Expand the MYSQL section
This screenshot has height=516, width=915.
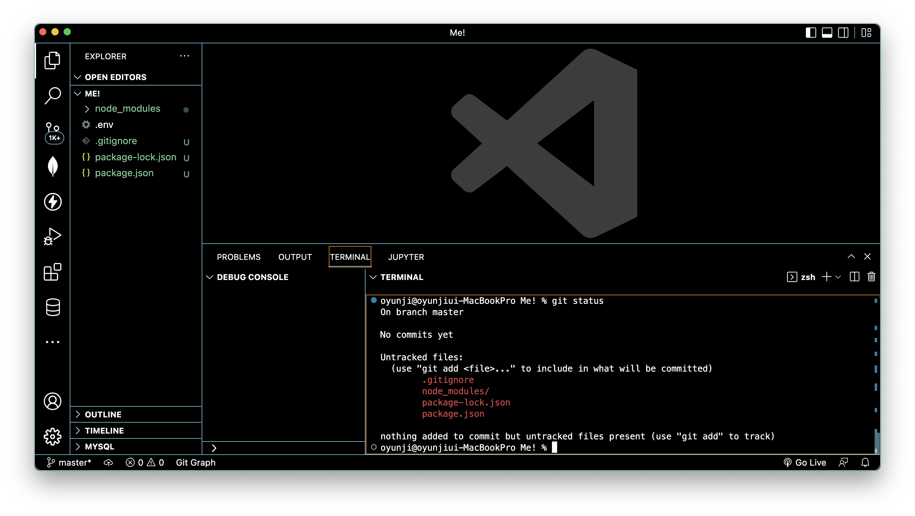tap(136, 446)
